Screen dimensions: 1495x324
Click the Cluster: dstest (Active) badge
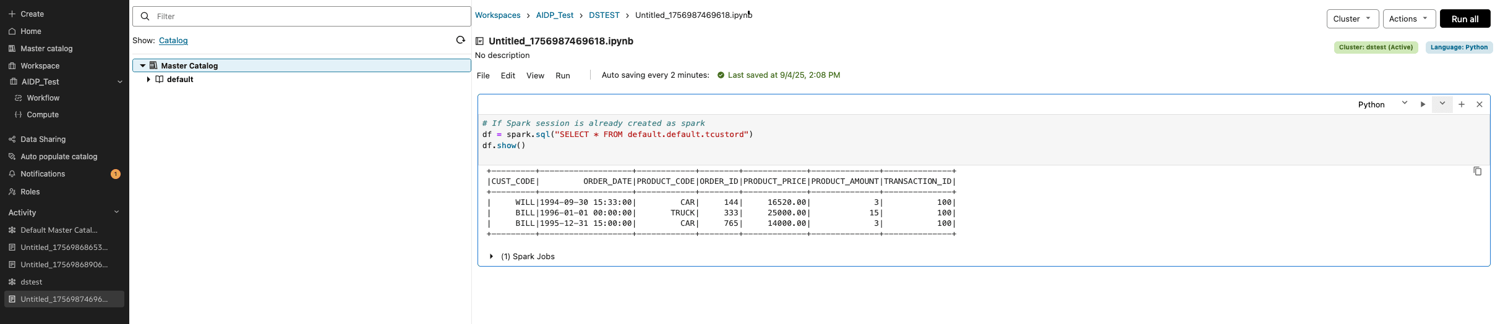(1376, 47)
